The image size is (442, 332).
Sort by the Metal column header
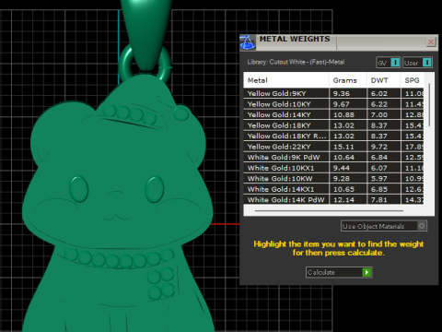286,80
